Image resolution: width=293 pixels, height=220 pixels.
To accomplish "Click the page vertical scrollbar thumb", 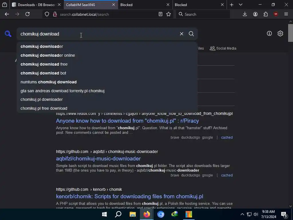I will click(x=290, y=33).
